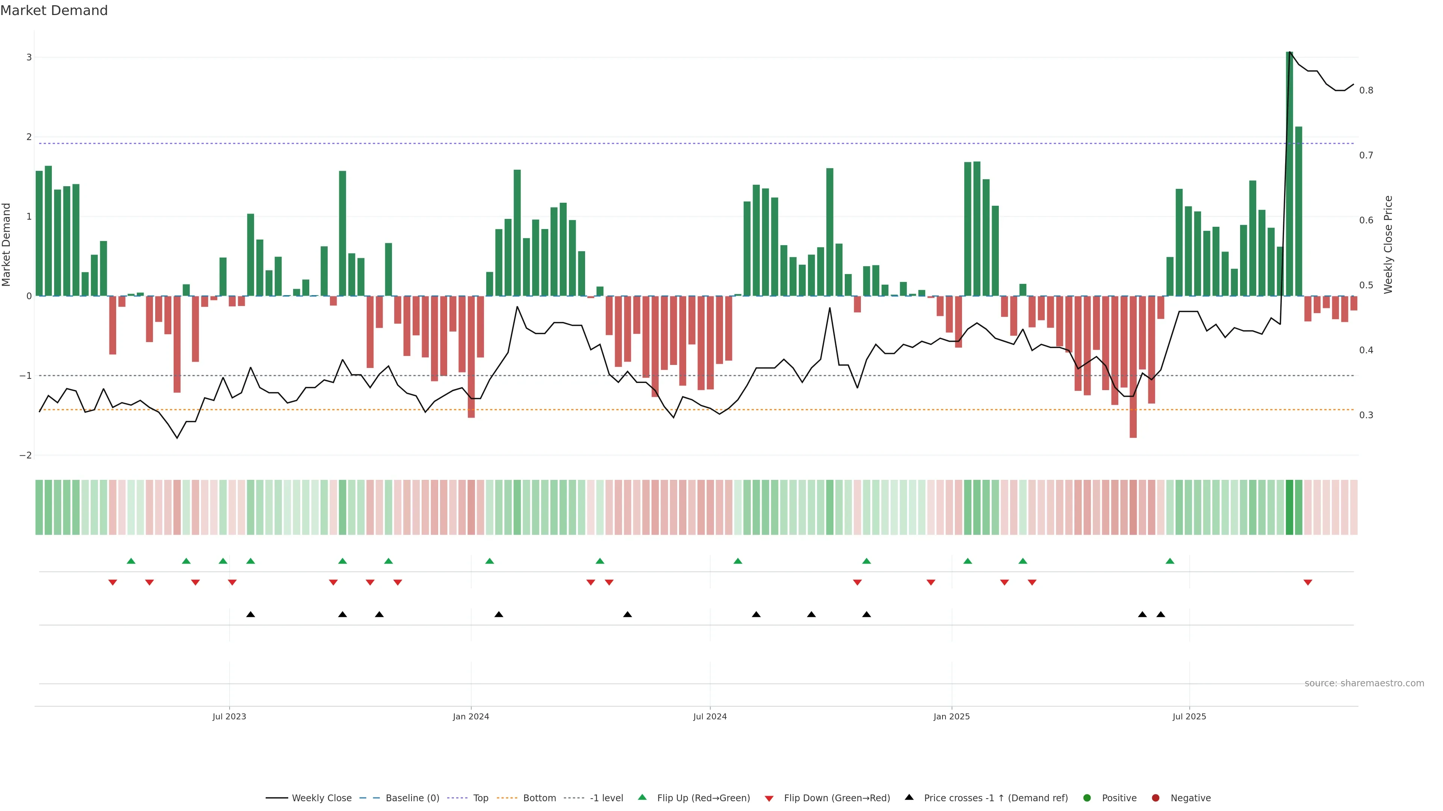The image size is (1443, 811).
Task: Click the Jul 2025 x-axis label
Action: pos(1189,716)
